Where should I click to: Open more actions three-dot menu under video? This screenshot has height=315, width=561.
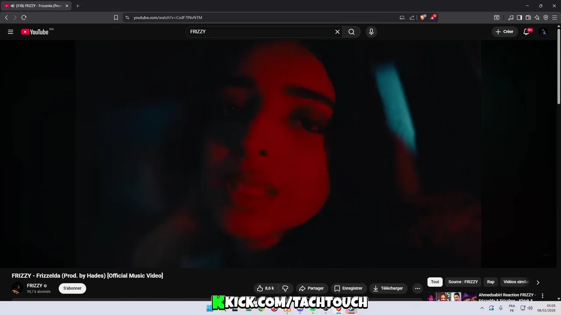point(417,288)
